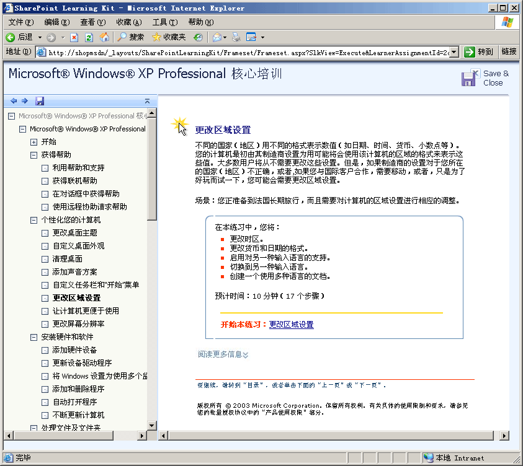Click the Save & Close disk icon
The width and height of the screenshot is (523, 466).
[x=471, y=77]
